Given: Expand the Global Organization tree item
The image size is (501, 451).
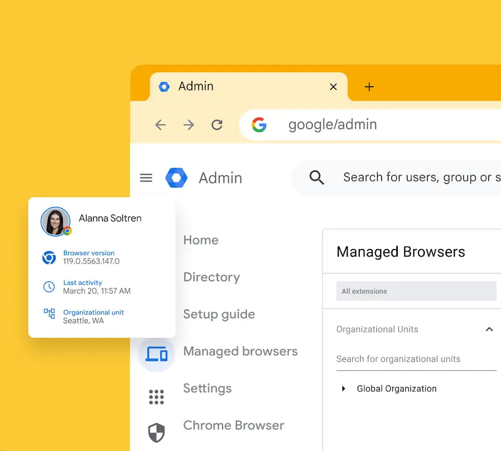Looking at the screenshot, I should coord(343,388).
